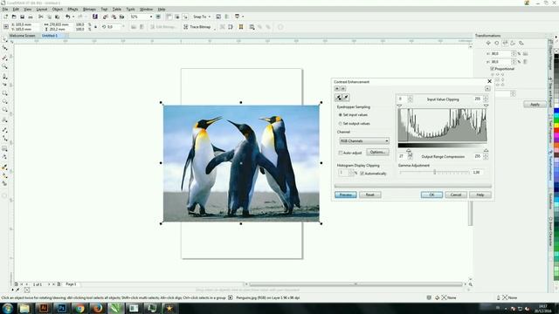The width and height of the screenshot is (559, 314).
Task: Switch to the Untitled-1 document tab
Action: click(x=50, y=36)
